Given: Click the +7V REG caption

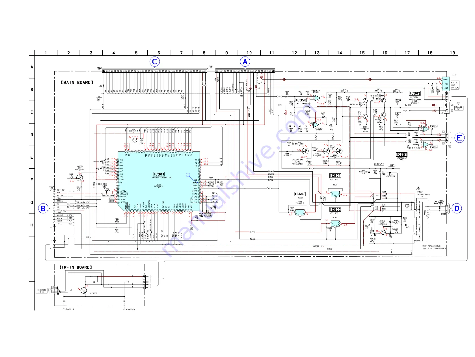Looking at the screenshot, I should tap(334, 213).
